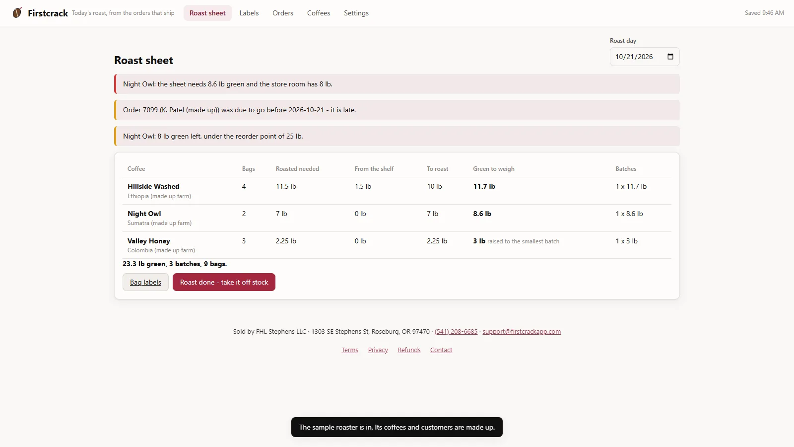794x447 pixels.
Task: Click the Green to weigh column header
Action: [x=494, y=169]
